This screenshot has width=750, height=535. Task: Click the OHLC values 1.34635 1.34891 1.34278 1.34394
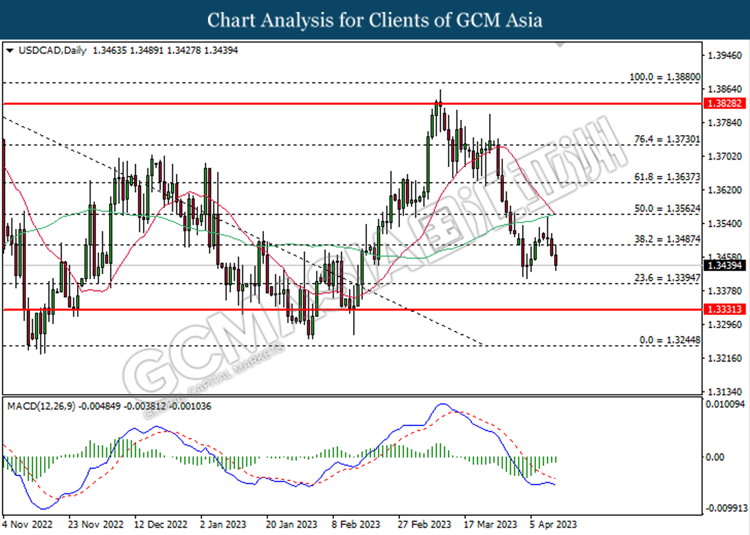165,50
